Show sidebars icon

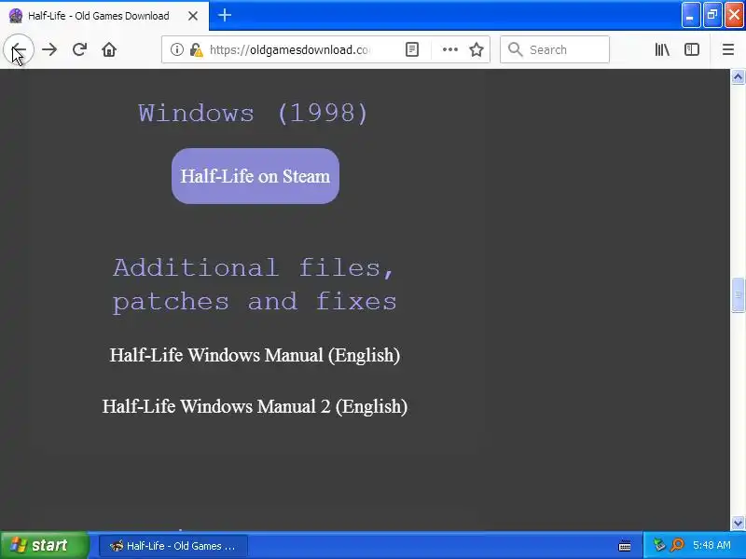click(692, 49)
